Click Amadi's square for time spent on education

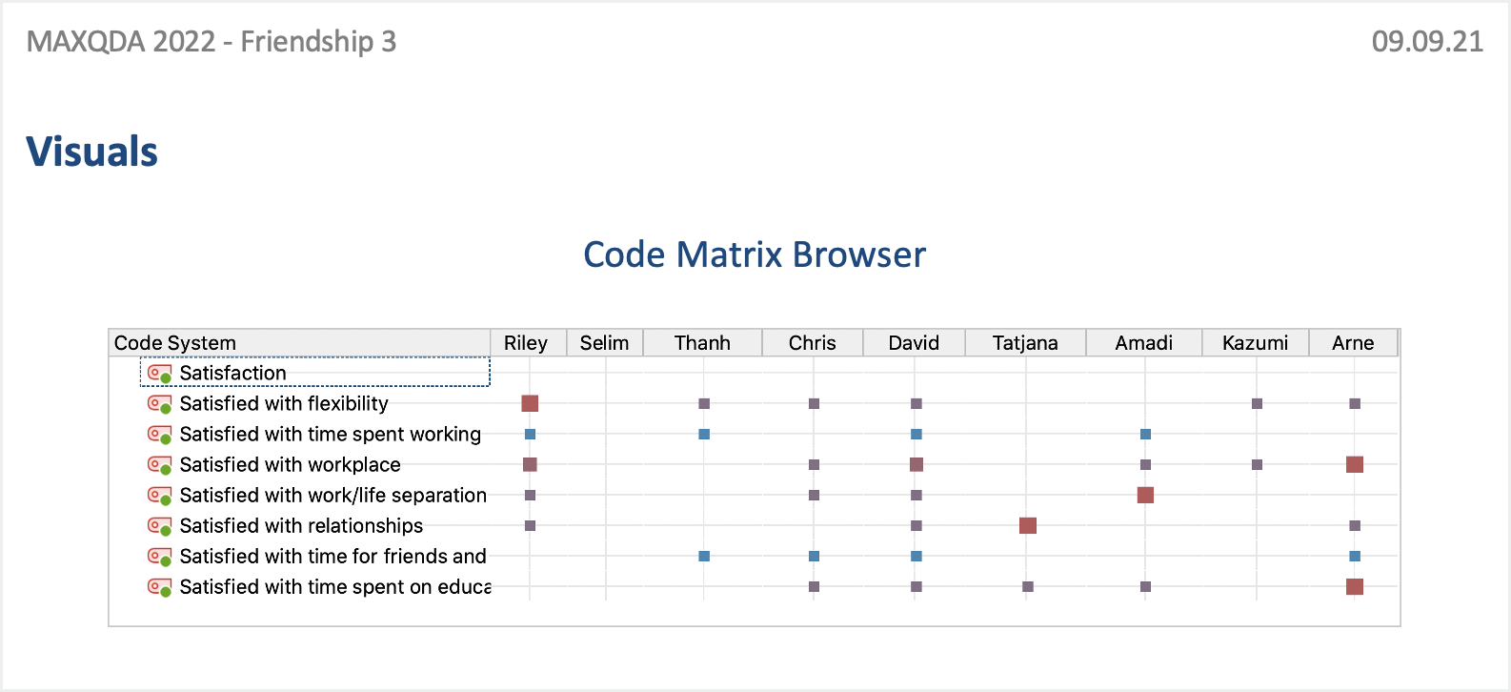[1145, 586]
